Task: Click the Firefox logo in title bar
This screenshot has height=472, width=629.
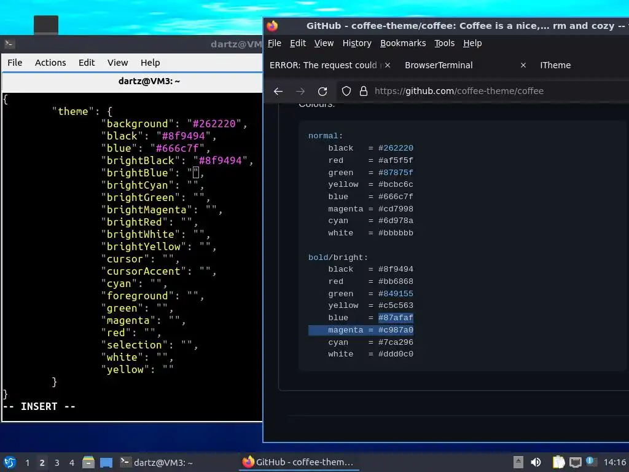Action: click(272, 26)
